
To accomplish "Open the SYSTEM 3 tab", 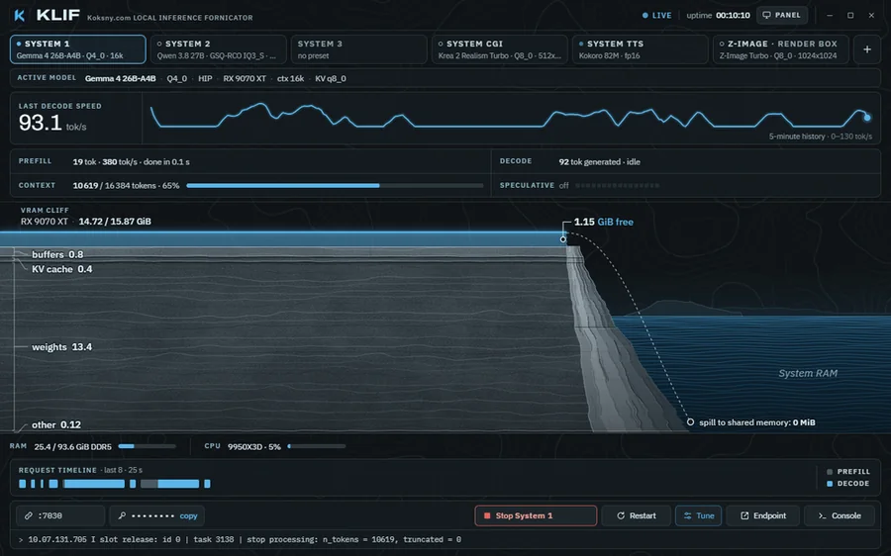I will pos(358,49).
